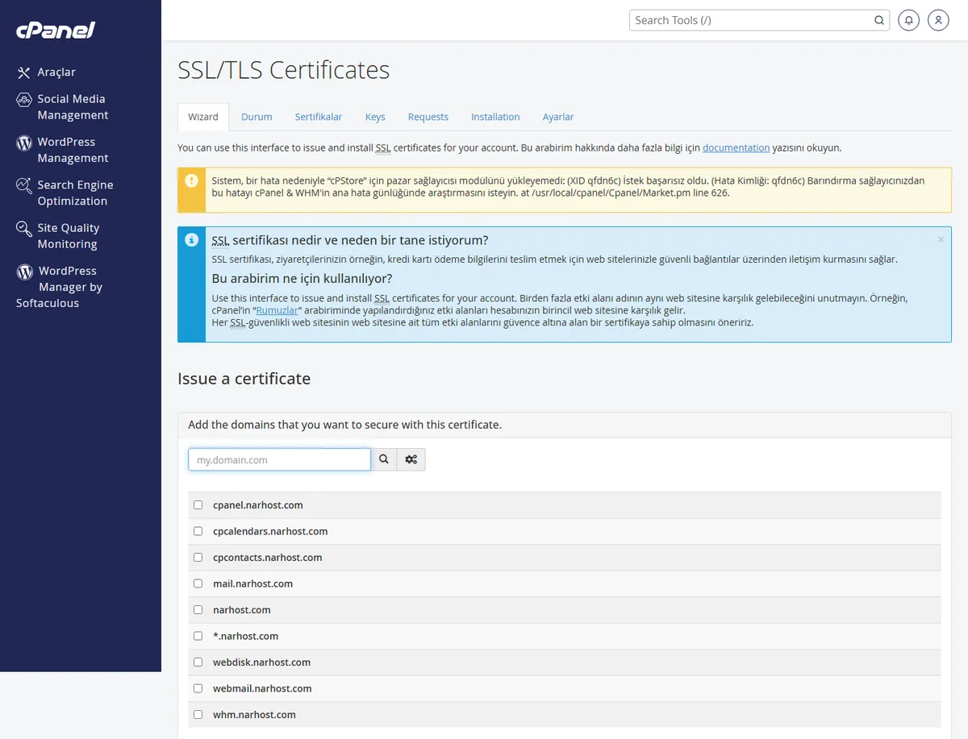Image resolution: width=968 pixels, height=739 pixels.
Task: Click mail.narhost.com domain label
Action: click(x=252, y=583)
